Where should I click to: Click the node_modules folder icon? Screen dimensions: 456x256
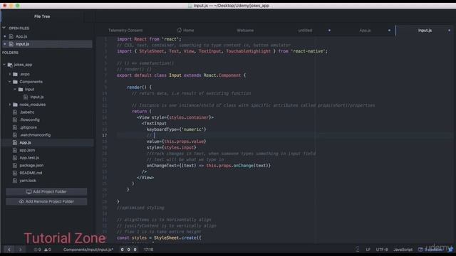(x=16, y=105)
